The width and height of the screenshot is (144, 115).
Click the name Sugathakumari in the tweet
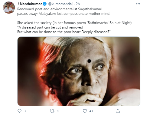coord(90,9)
